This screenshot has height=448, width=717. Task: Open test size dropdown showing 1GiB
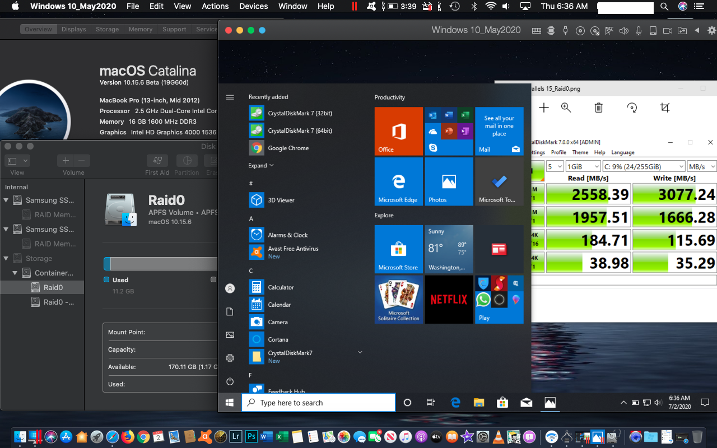(x=583, y=166)
